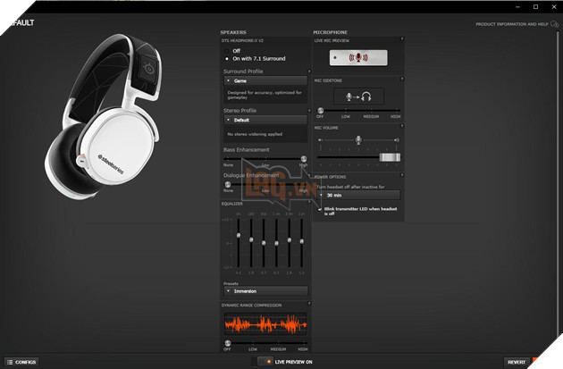This screenshot has width=563, height=369.
Task: Open help for Stereo Profile
Action: pyautogui.click(x=309, y=111)
